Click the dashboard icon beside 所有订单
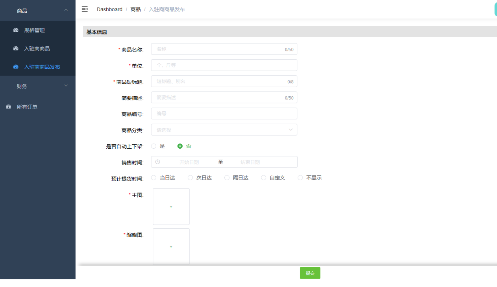Screen dimensions: 497x287 pyautogui.click(x=8, y=107)
